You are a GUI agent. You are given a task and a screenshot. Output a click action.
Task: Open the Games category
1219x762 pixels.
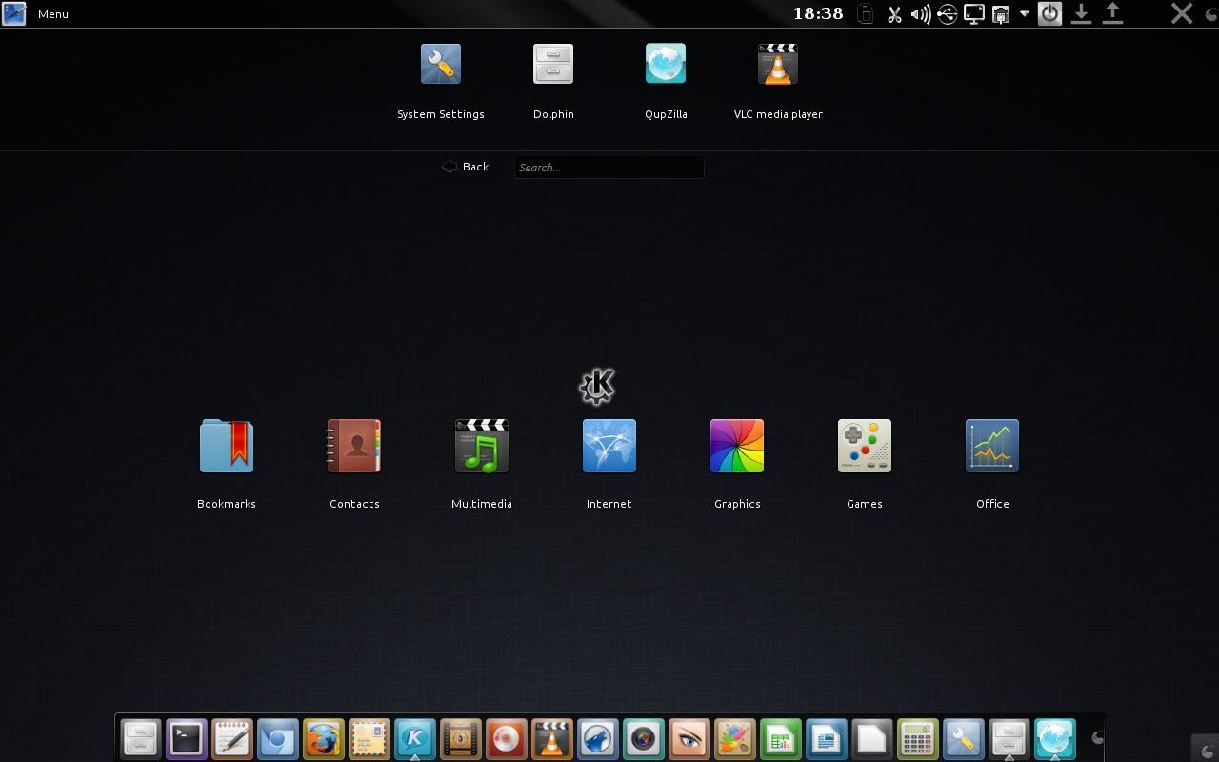tap(865, 463)
